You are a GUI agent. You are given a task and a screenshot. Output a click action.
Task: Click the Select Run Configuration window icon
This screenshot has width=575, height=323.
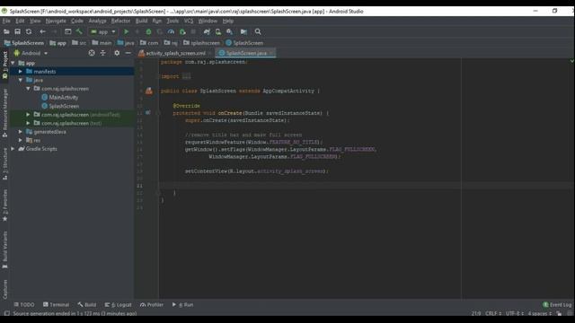coord(68,32)
